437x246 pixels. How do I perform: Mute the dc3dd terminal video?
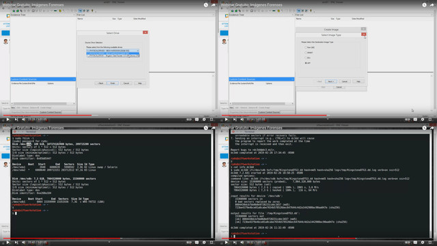pos(242,243)
